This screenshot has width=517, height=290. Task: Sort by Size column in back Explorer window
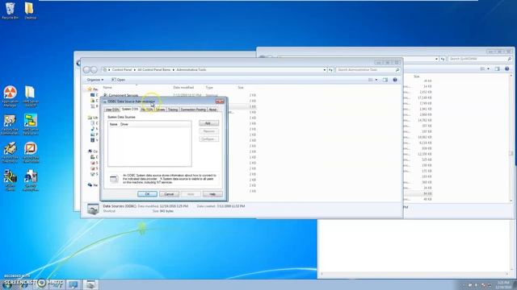click(417, 77)
